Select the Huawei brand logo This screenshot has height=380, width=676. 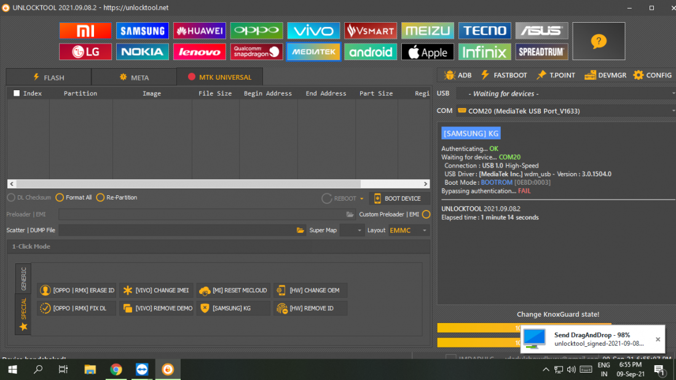200,31
